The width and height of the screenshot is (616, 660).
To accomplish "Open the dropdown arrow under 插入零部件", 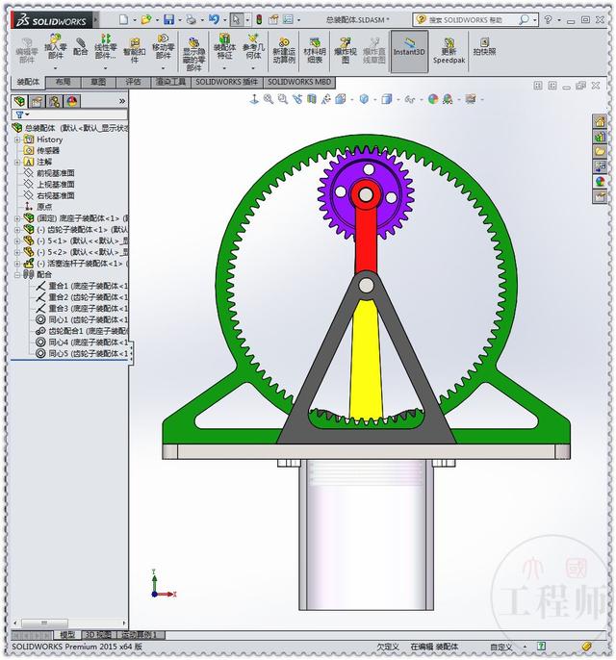I will click(x=55, y=67).
